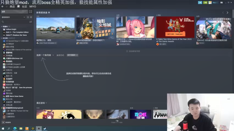Show recent activity clock filter
234x131 pixels.
28,17
